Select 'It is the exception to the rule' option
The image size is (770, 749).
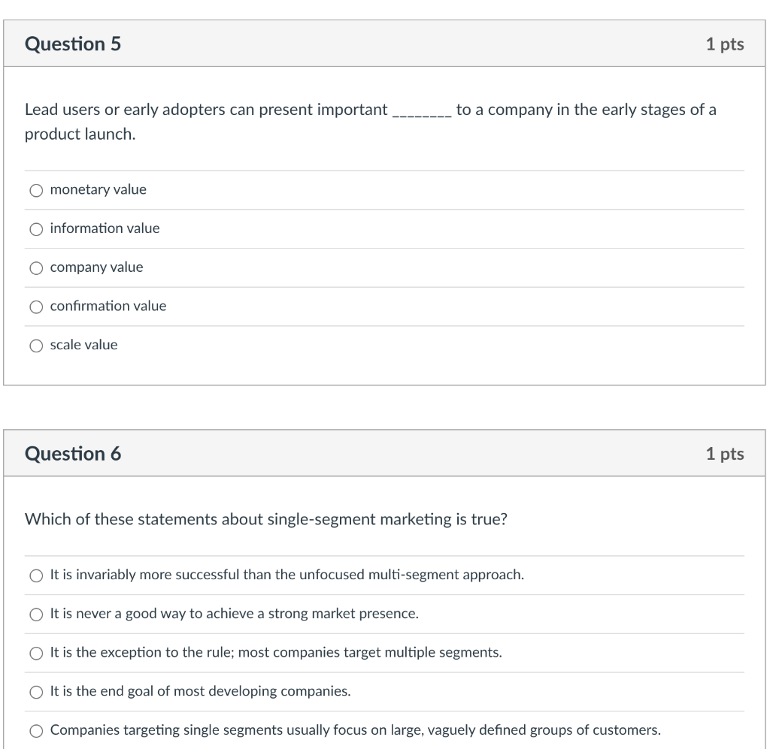click(36, 653)
